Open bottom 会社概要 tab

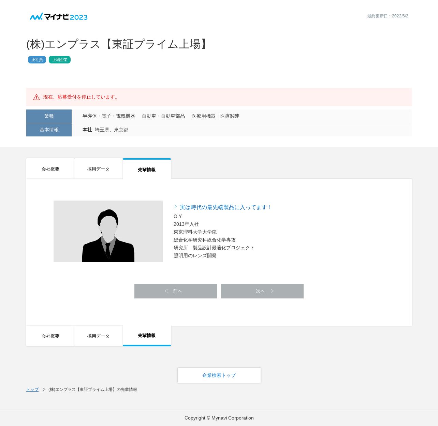50,336
